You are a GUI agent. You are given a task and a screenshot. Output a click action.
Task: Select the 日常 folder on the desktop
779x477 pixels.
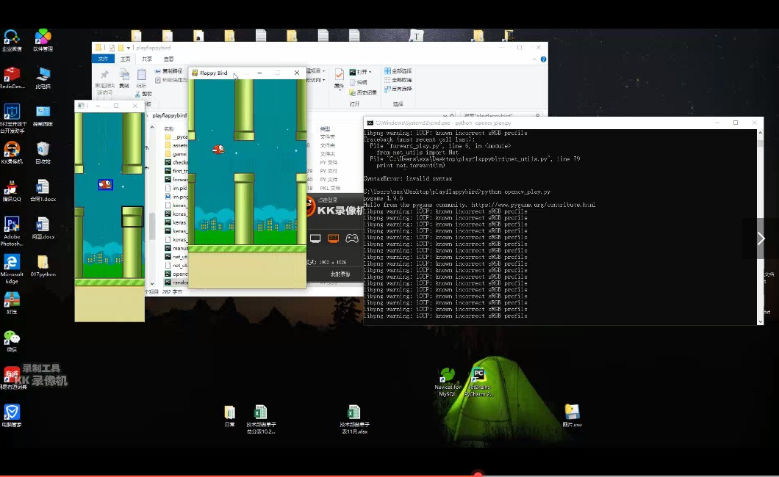point(229,417)
